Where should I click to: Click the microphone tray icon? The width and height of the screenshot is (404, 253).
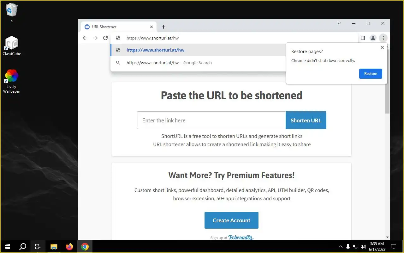click(348, 247)
